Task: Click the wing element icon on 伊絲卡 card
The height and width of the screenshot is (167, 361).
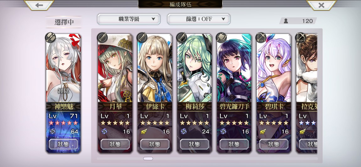Action: [144, 131]
